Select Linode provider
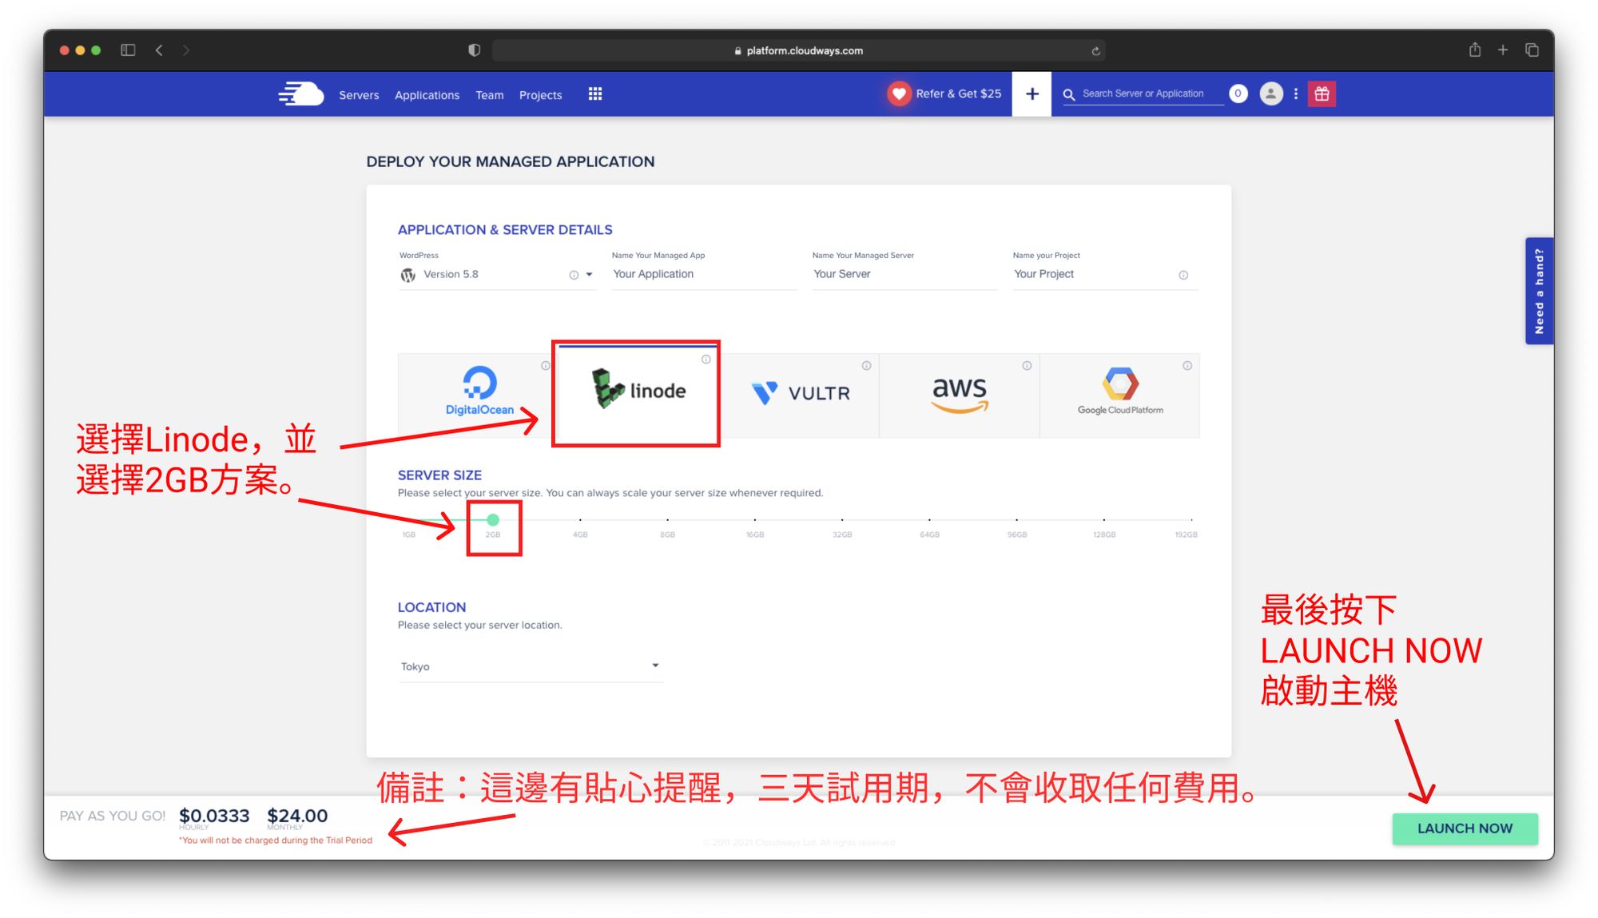1598x918 pixels. (x=638, y=391)
